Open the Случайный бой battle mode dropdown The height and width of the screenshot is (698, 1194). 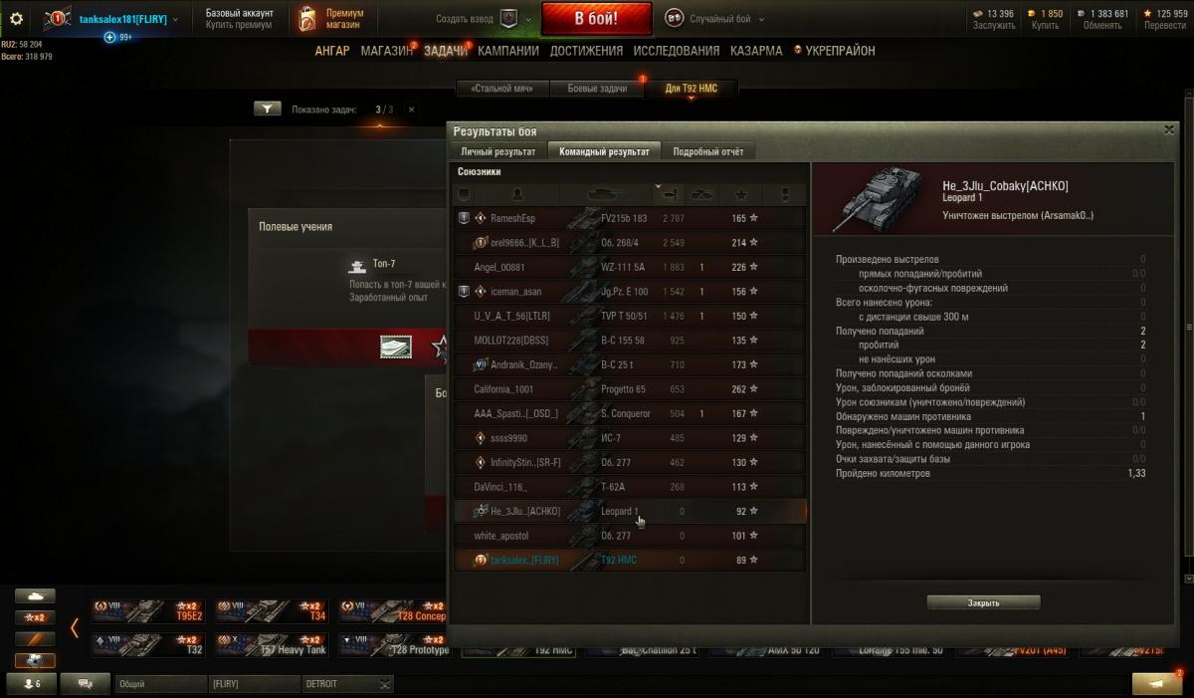pyautogui.click(x=722, y=19)
